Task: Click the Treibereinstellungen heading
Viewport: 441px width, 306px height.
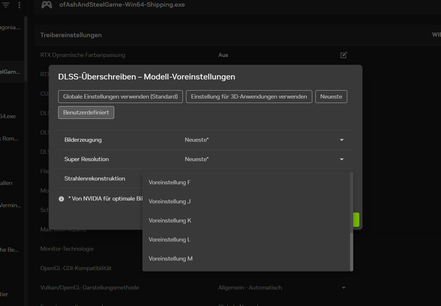Action: tap(71, 35)
